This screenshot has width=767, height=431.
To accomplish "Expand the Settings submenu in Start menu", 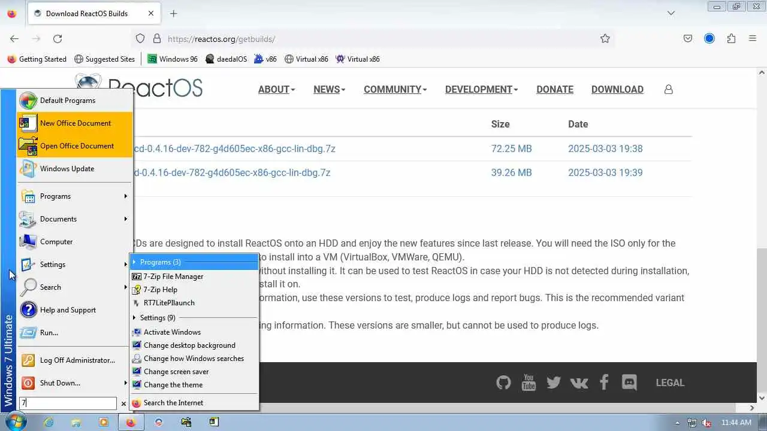I will click(74, 265).
